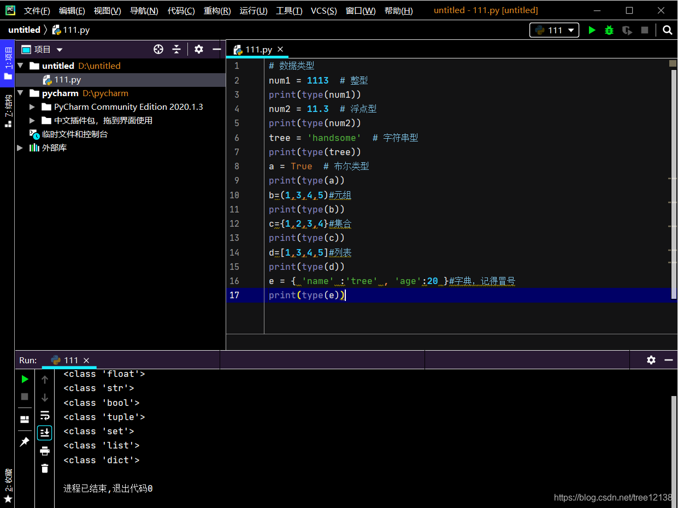Click code line print(type(tree))
The height and width of the screenshot is (508, 678).
point(315,152)
